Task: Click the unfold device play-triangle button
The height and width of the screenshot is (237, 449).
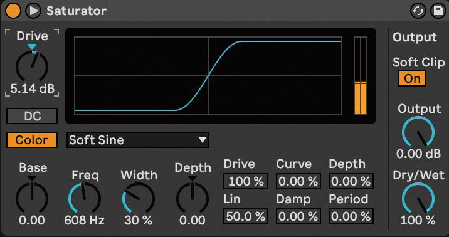Action: click(33, 11)
